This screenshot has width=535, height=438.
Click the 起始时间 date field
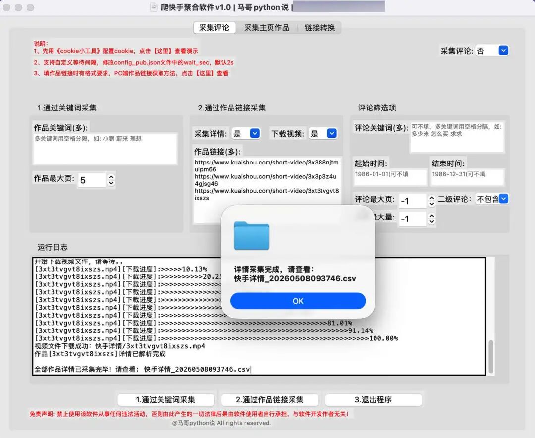pos(390,177)
